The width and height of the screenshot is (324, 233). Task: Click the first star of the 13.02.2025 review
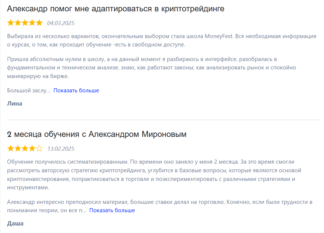pos(11,148)
